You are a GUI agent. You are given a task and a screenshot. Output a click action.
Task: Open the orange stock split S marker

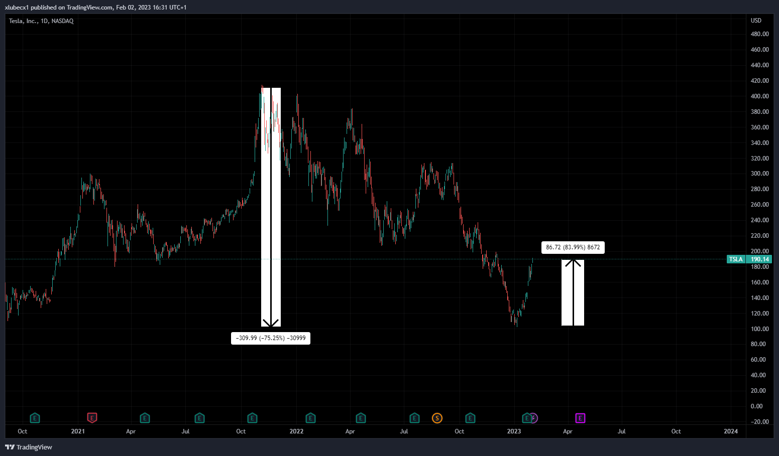pyautogui.click(x=437, y=418)
